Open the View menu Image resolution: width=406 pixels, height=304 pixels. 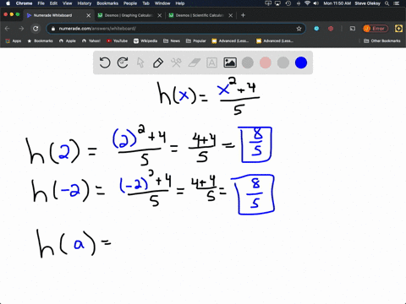pos(68,3)
